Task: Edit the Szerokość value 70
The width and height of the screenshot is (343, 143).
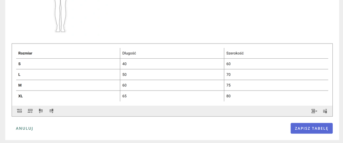Action: click(x=276, y=75)
